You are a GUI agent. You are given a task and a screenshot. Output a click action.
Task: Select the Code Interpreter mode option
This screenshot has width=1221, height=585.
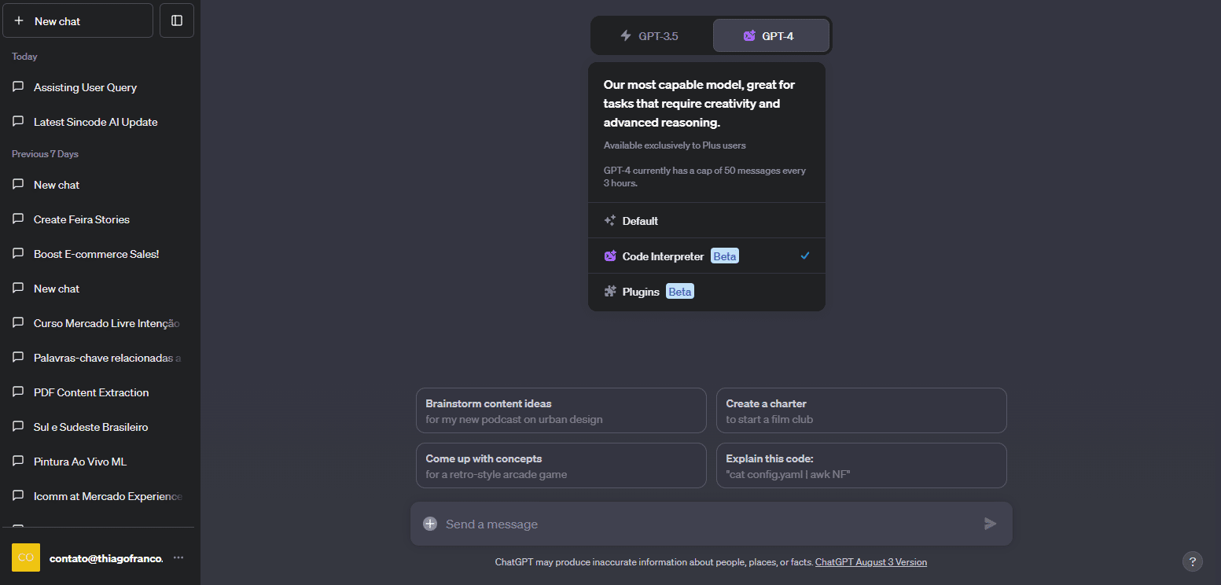(x=707, y=256)
